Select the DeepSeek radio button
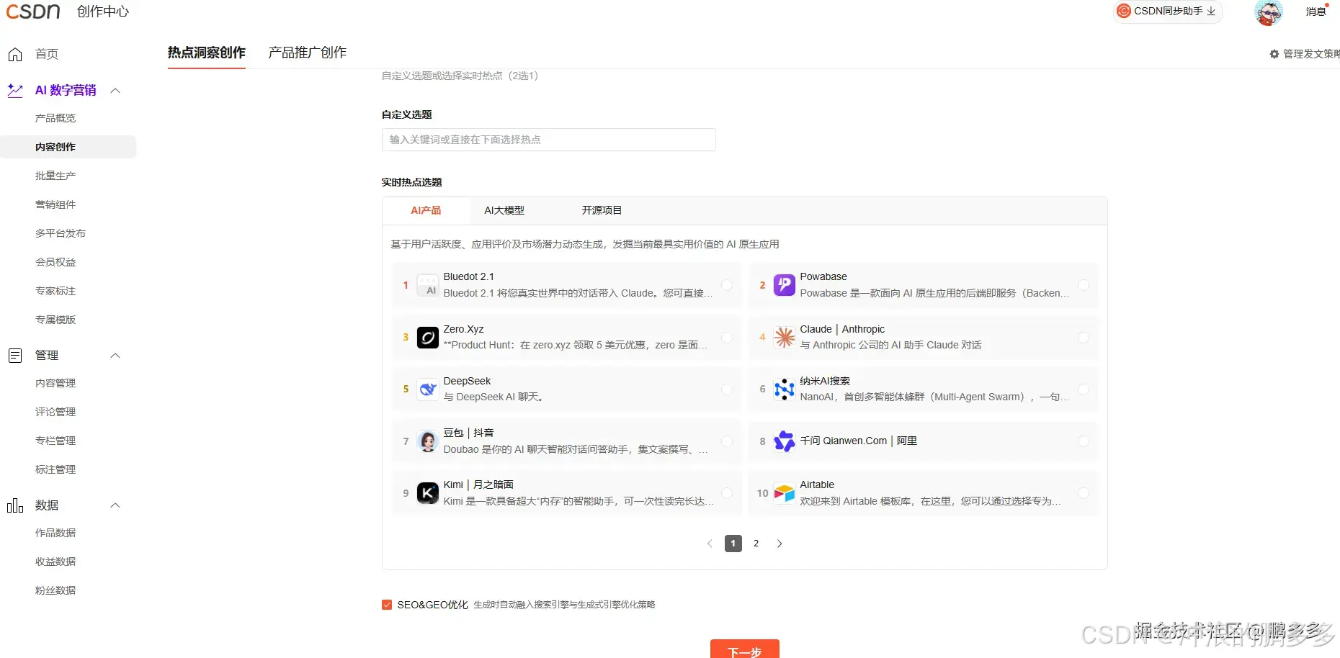The height and width of the screenshot is (658, 1340). [x=727, y=389]
